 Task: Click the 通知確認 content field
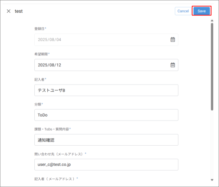[x=106, y=140]
